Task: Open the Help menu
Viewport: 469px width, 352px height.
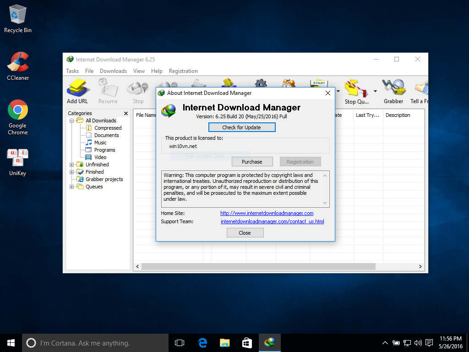Action: tap(157, 71)
